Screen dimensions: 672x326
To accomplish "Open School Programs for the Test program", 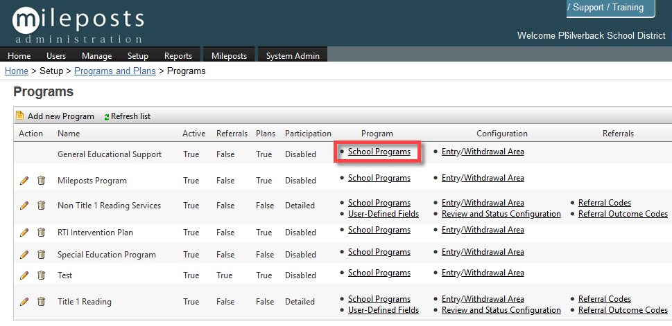I will (379, 273).
